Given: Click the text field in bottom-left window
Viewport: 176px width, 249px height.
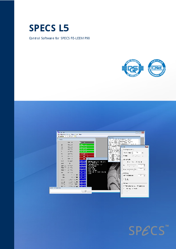Looking at the screenshot, I should click(66, 191).
